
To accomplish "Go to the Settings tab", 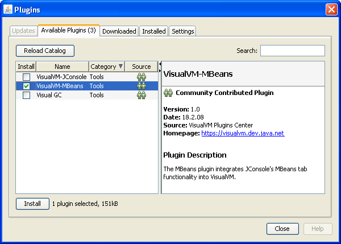I will 183,31.
